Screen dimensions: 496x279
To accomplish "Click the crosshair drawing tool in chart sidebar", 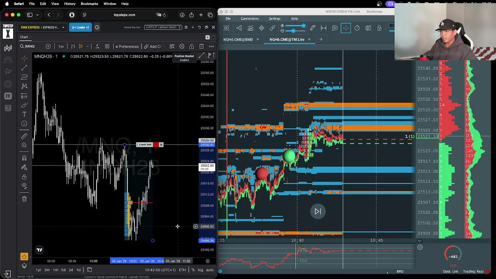I will click(x=24, y=59).
